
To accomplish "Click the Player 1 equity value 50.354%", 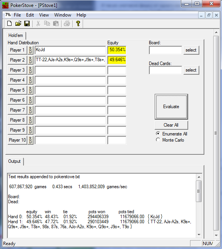I will pos(117,50).
